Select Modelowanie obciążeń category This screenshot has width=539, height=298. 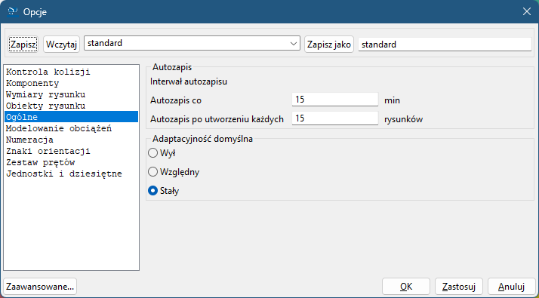click(71, 128)
